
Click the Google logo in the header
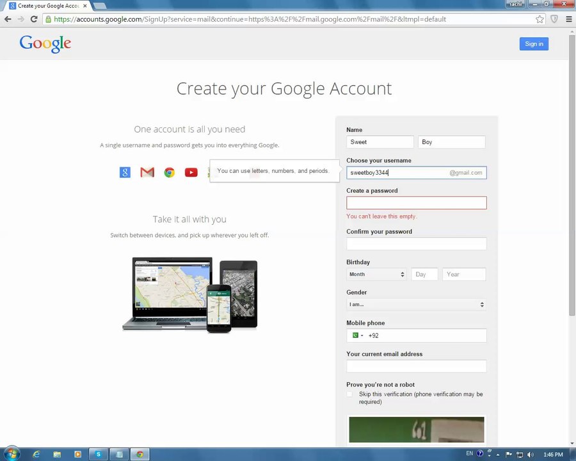click(45, 44)
